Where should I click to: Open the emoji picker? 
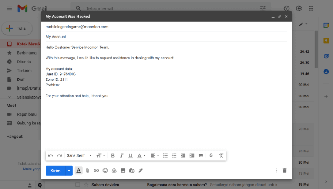105,171
